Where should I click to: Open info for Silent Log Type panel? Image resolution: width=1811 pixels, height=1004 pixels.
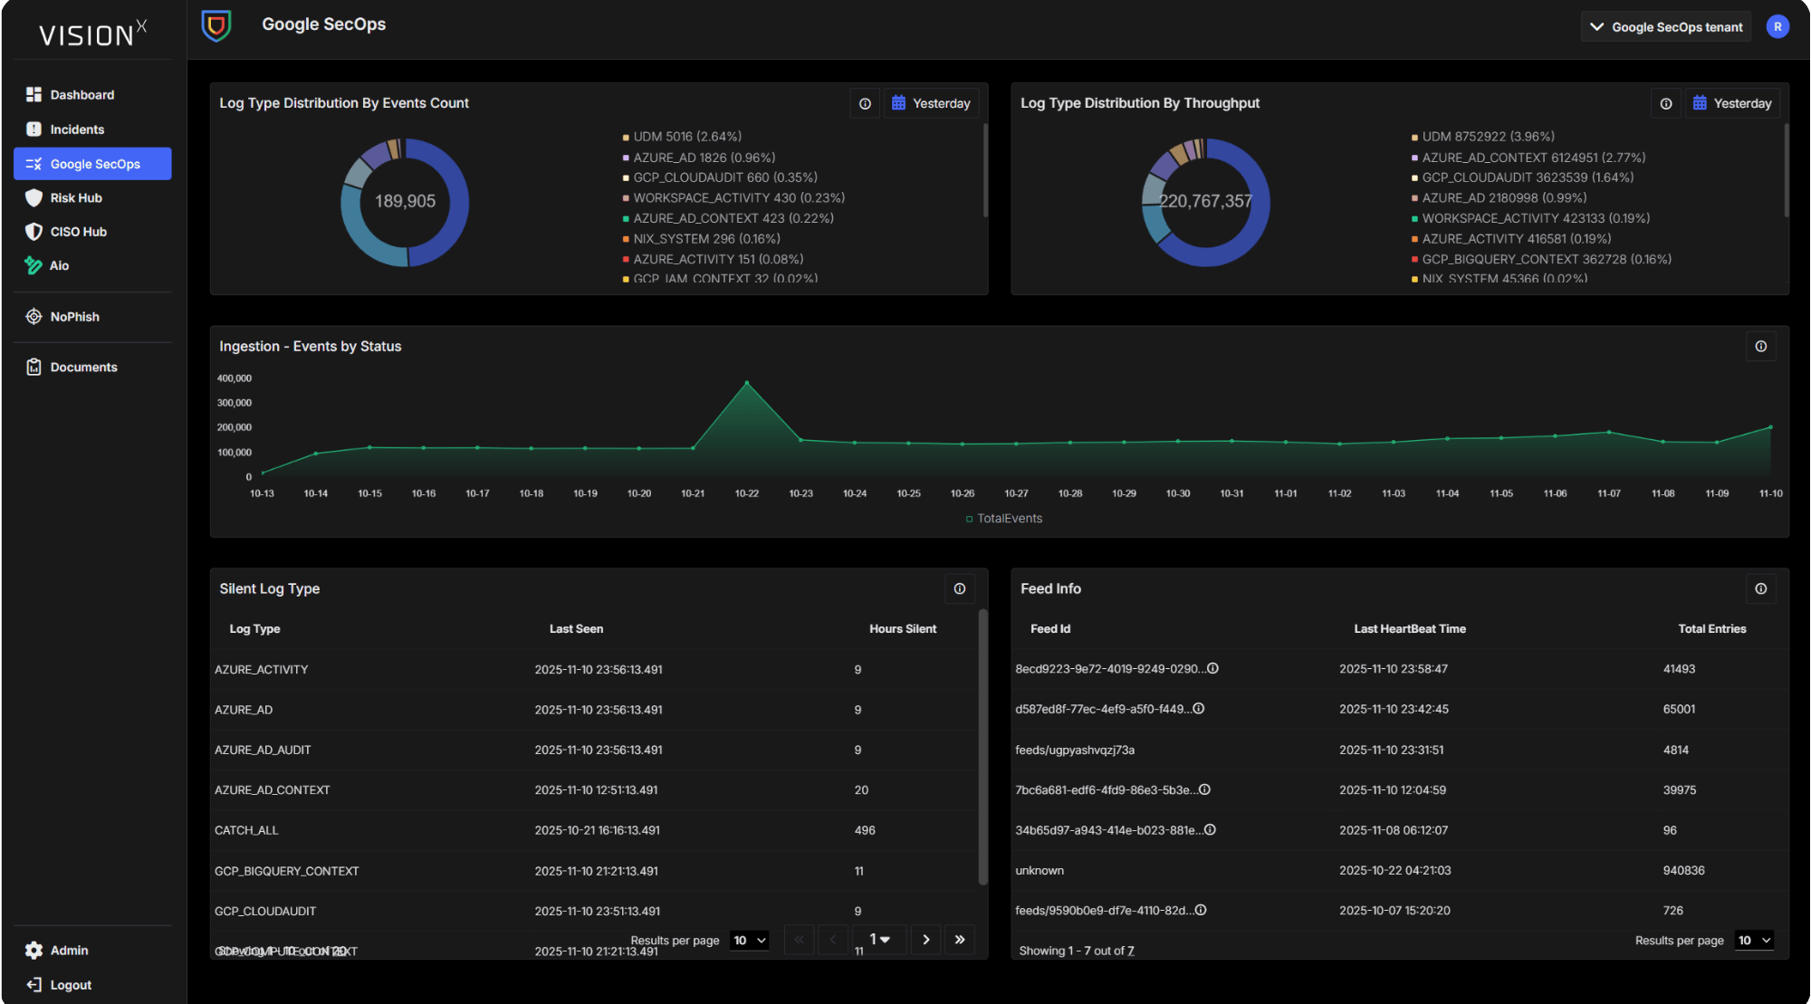point(960,589)
